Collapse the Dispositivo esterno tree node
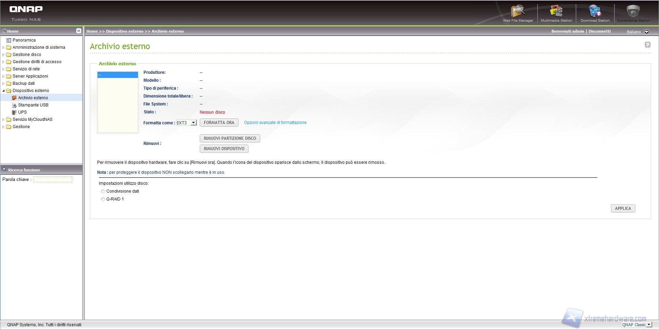This screenshot has width=659, height=330. click(3, 91)
